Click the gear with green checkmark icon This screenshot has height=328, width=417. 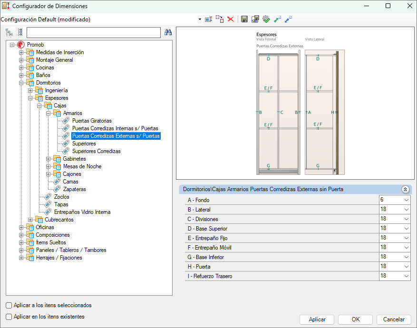click(x=266, y=19)
